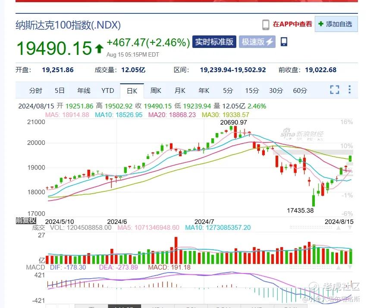
Task: Click the 2024/6 date axis label
Action: coord(117,222)
